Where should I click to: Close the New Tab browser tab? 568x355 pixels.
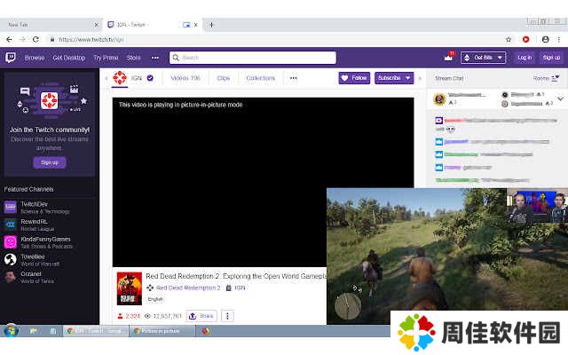tap(96, 25)
